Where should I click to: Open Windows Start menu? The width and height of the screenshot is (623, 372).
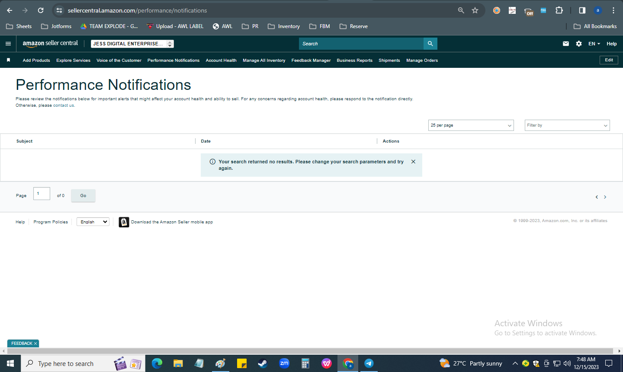[x=10, y=363]
